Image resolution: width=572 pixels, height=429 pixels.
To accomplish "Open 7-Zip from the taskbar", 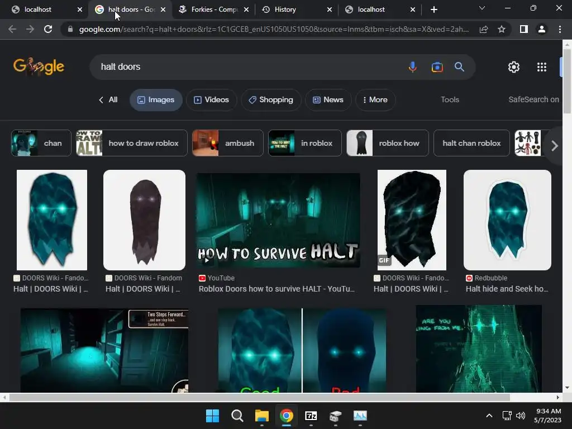I will [311, 416].
